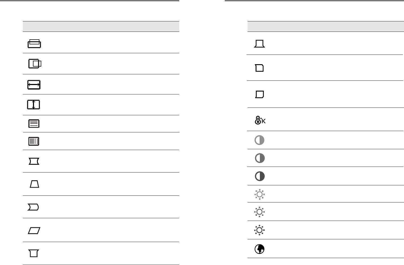Select the pincushion curved-sides icon

(34, 161)
